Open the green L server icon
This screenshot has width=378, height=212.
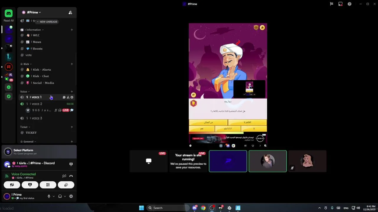[x=9, y=57]
